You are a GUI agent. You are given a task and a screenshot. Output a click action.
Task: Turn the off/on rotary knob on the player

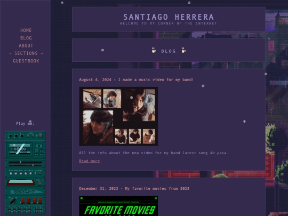click(x=13, y=201)
